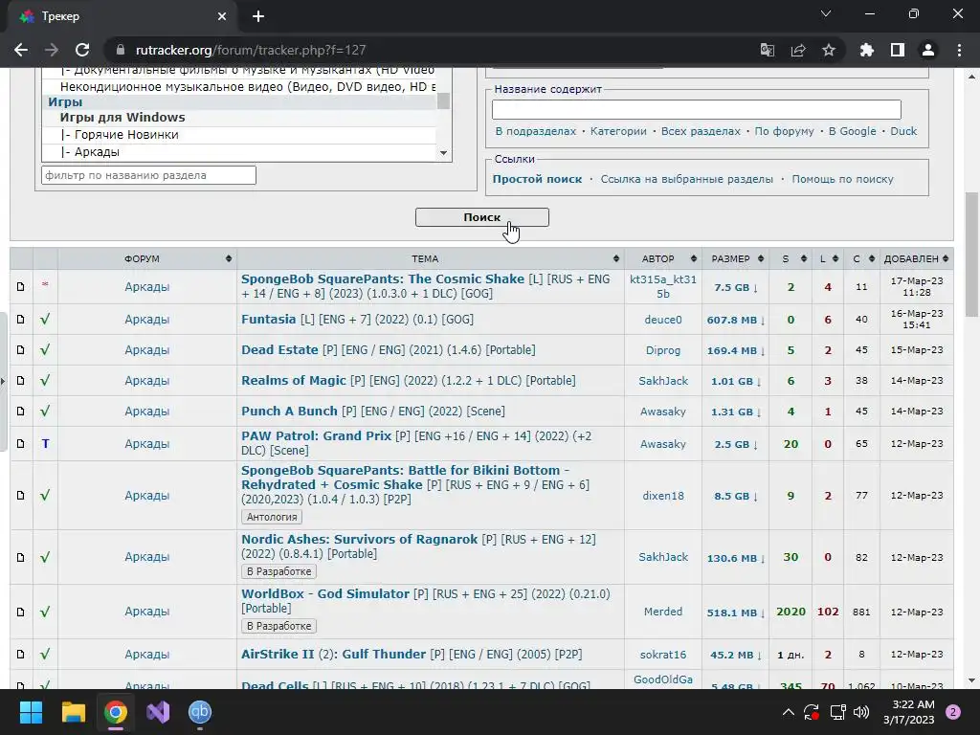Viewport: 980px width, 735px height.
Task: Open File Explorer from the taskbar
Action: click(73, 712)
